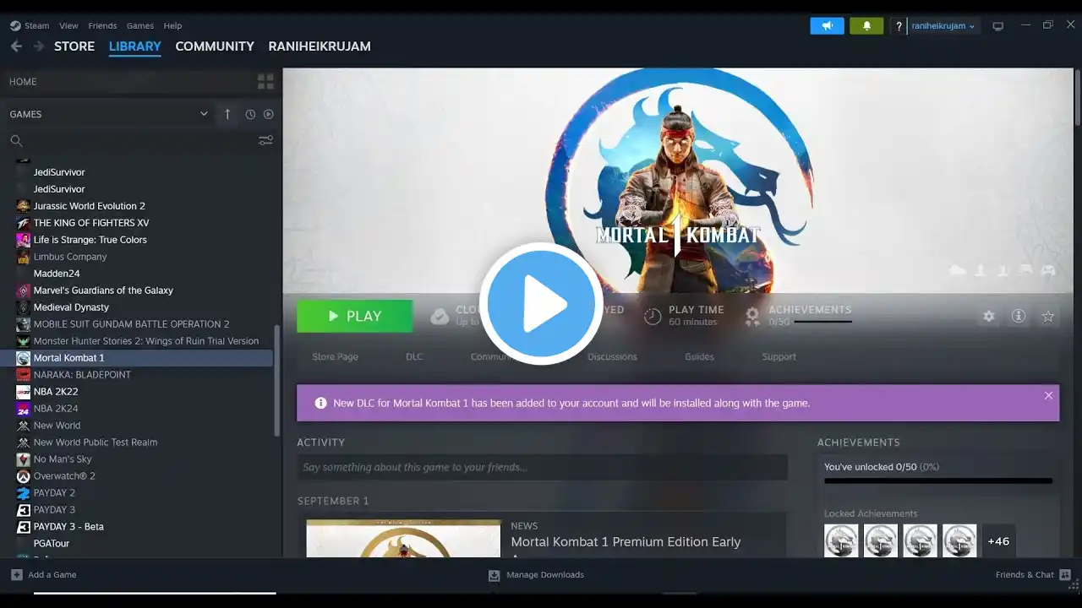Switch library to grid view icon
This screenshot has width=1082, height=608.
[265, 82]
